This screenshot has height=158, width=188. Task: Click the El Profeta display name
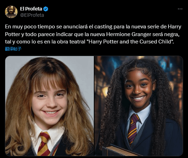[31, 9]
